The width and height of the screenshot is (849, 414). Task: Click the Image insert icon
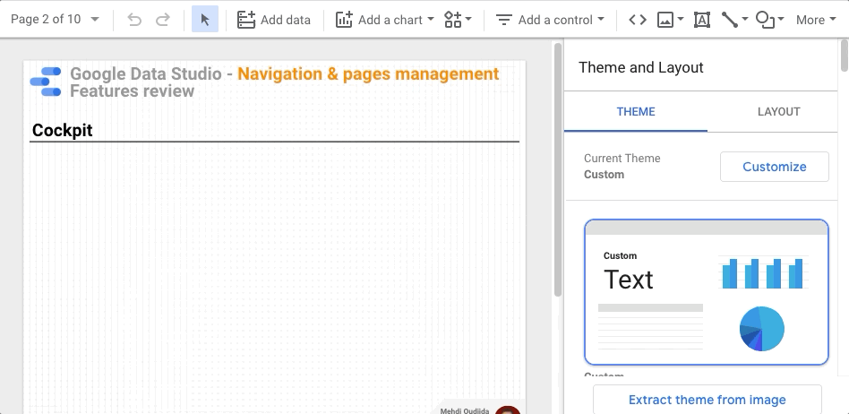point(665,20)
